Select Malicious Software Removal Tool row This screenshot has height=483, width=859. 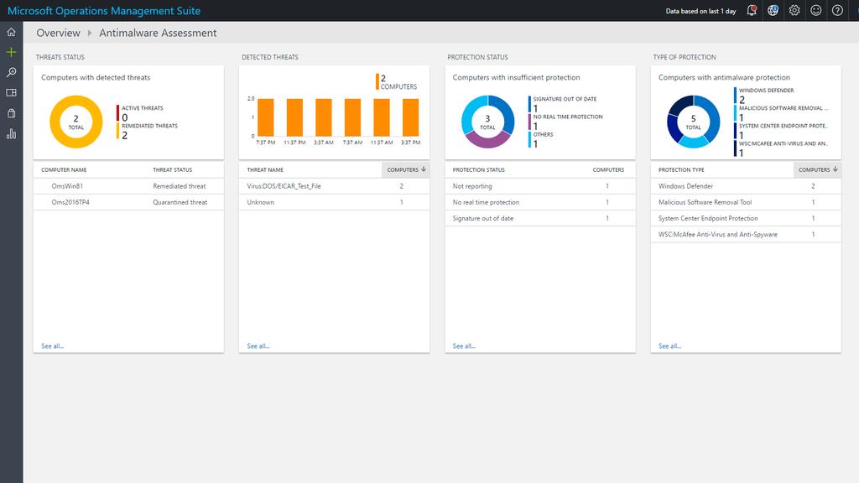pos(746,202)
